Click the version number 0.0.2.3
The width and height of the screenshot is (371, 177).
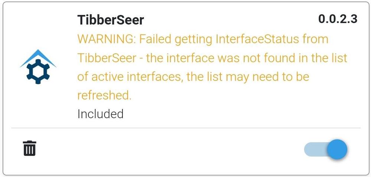tap(338, 19)
